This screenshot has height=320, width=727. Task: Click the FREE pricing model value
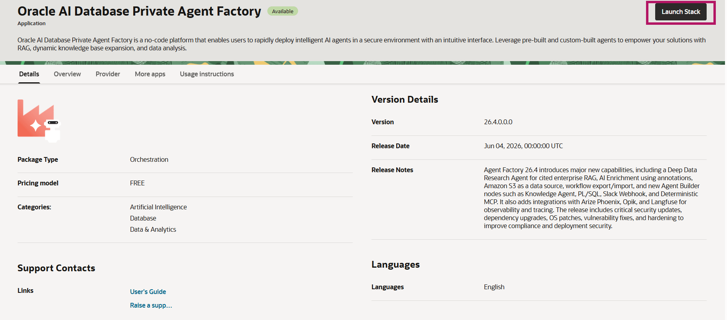(x=137, y=183)
